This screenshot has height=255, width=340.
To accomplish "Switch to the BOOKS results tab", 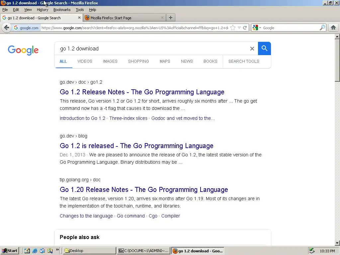I will point(210,61).
